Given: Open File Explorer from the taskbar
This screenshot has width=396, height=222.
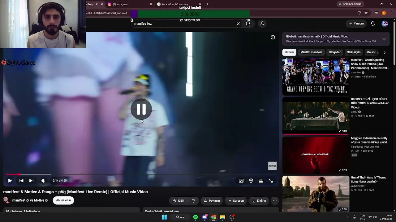Looking at the screenshot, I should coord(222,217).
